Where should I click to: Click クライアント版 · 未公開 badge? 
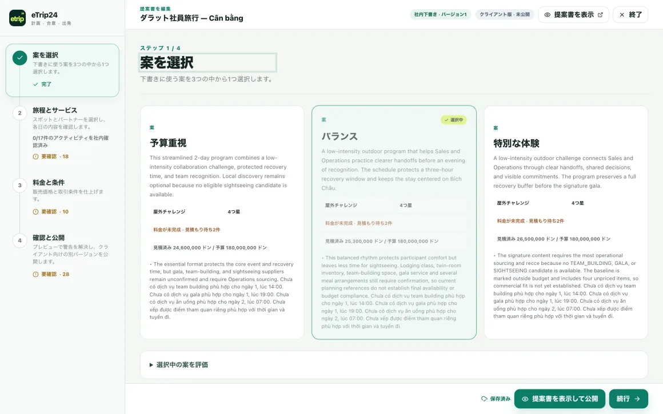[505, 15]
